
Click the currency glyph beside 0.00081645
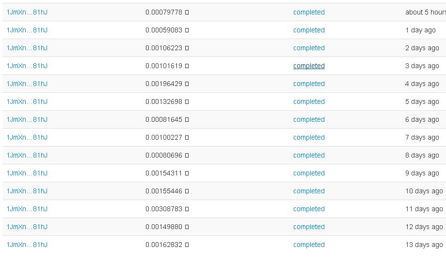click(x=187, y=120)
